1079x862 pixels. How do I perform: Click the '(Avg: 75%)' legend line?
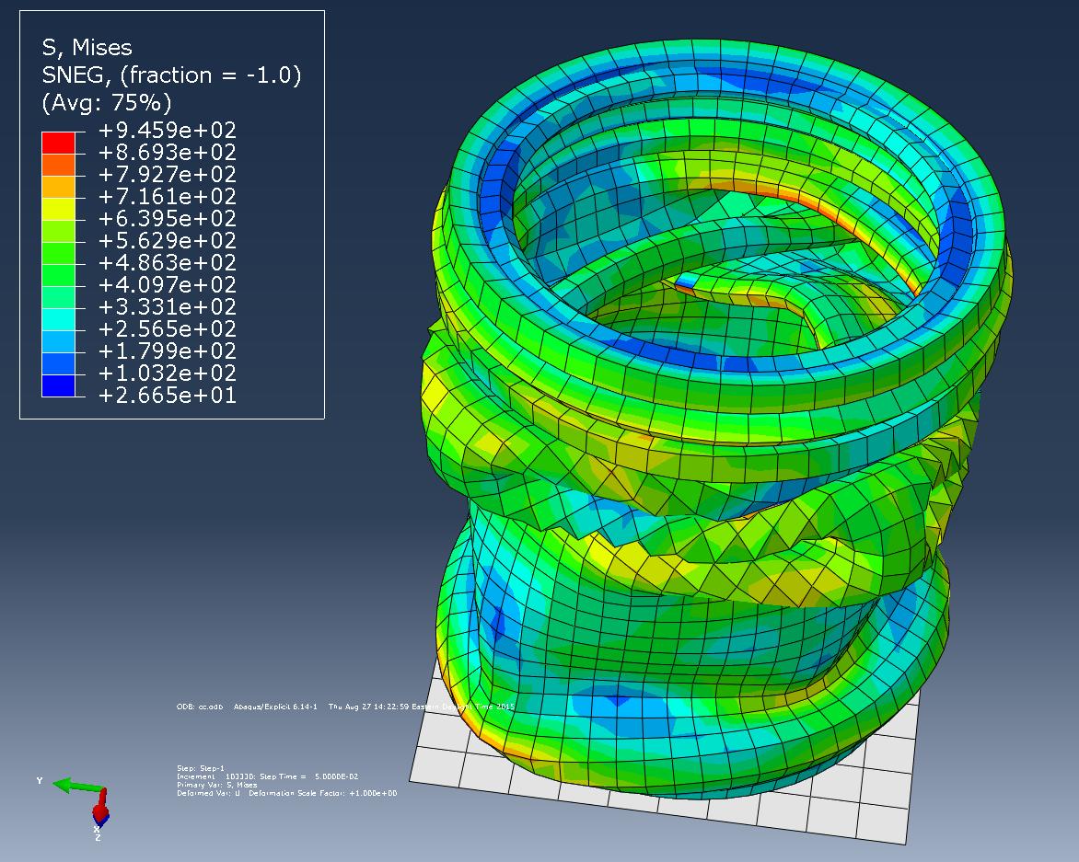pyautogui.click(x=107, y=103)
